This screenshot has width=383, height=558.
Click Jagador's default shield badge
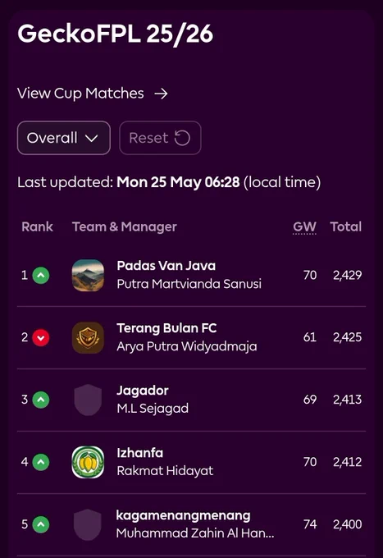(x=88, y=400)
